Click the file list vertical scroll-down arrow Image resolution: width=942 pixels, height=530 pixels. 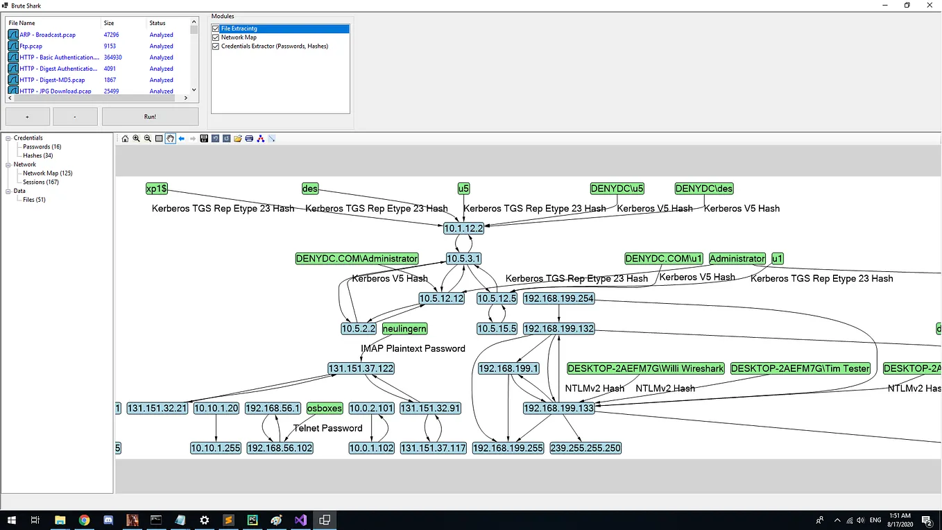pyautogui.click(x=194, y=89)
